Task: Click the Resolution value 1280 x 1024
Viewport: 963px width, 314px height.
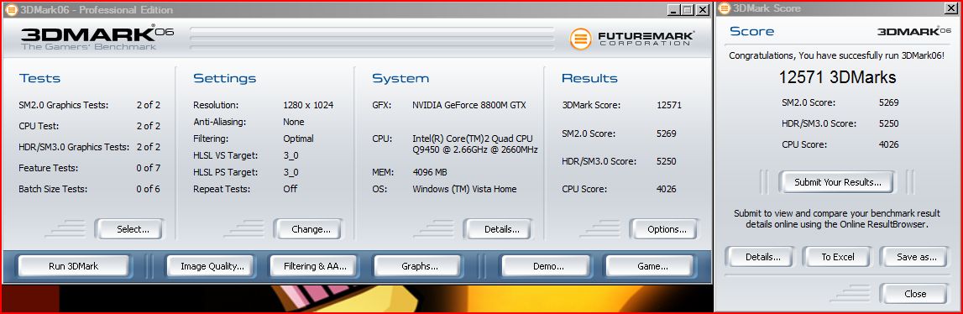Action: [x=308, y=105]
